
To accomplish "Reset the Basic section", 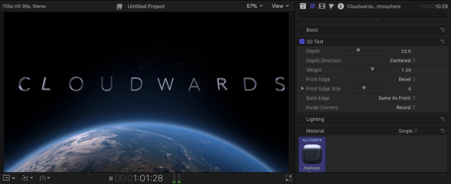I will pyautogui.click(x=443, y=30).
